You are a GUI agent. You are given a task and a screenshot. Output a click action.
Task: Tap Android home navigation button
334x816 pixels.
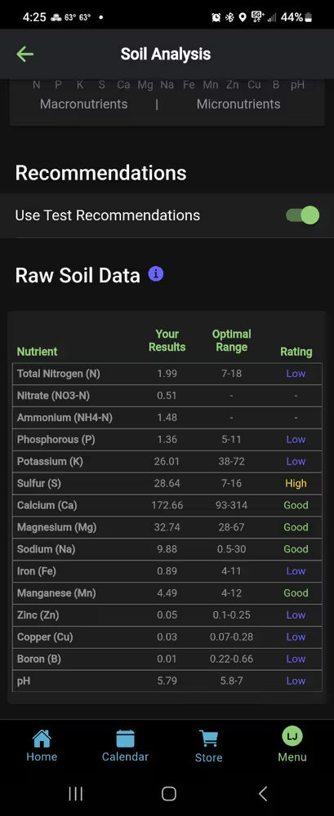coord(169,793)
